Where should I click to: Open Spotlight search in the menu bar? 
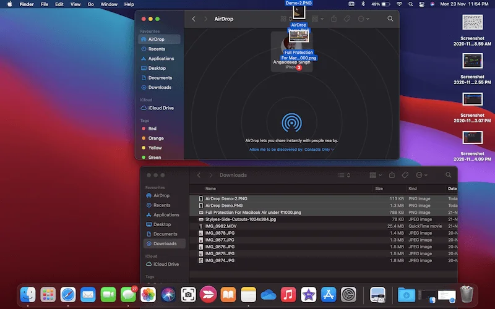(x=411, y=4)
